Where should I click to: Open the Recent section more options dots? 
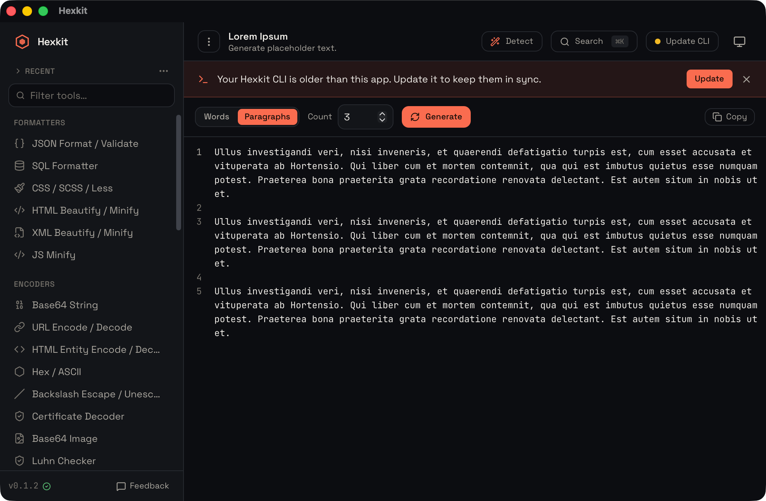coord(164,71)
